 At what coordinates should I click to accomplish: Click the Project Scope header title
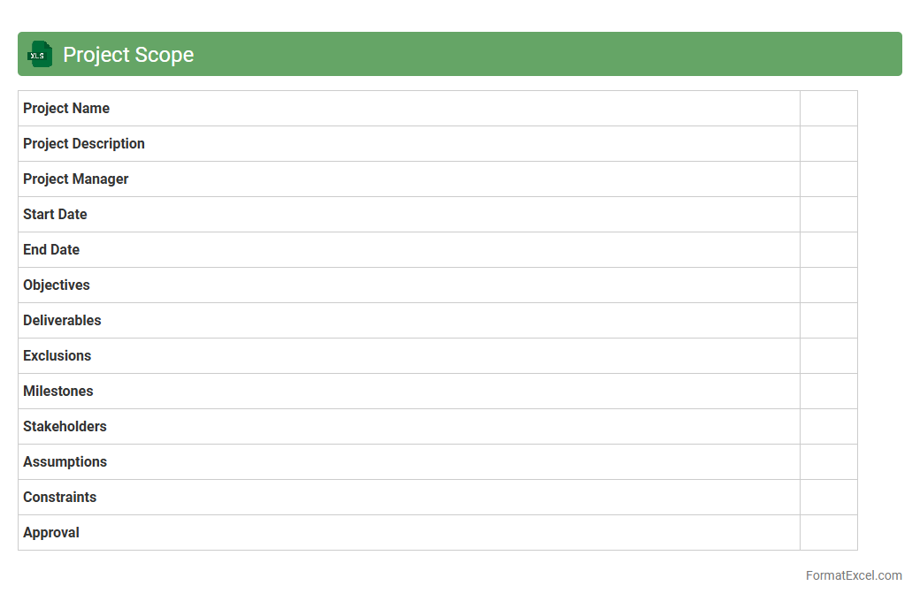128,55
